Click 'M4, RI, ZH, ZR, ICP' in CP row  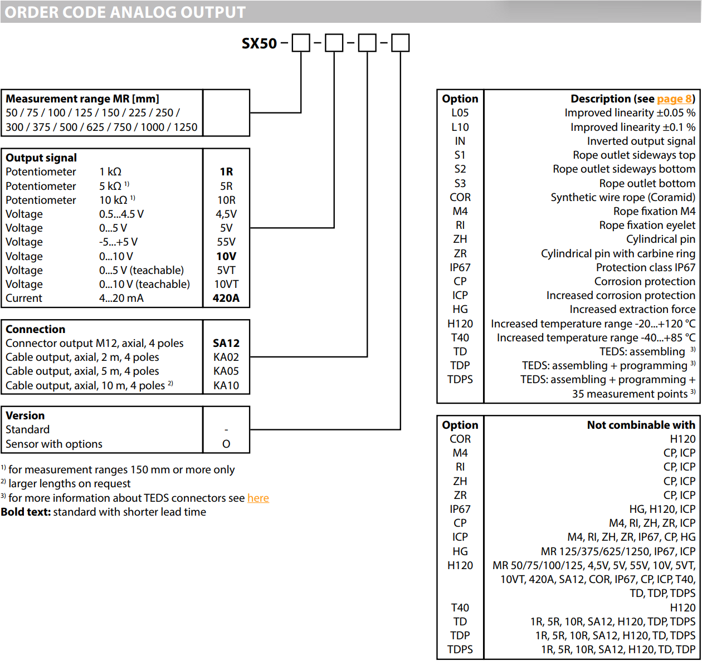click(x=652, y=523)
